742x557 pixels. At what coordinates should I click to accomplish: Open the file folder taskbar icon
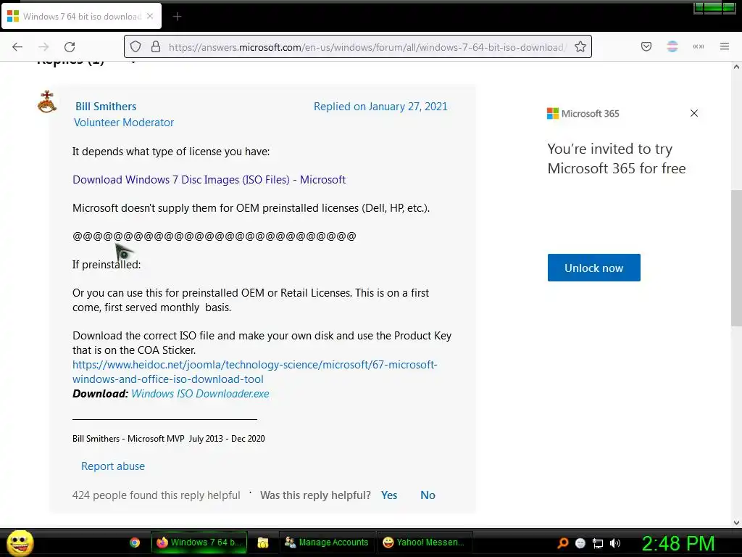coord(262,542)
